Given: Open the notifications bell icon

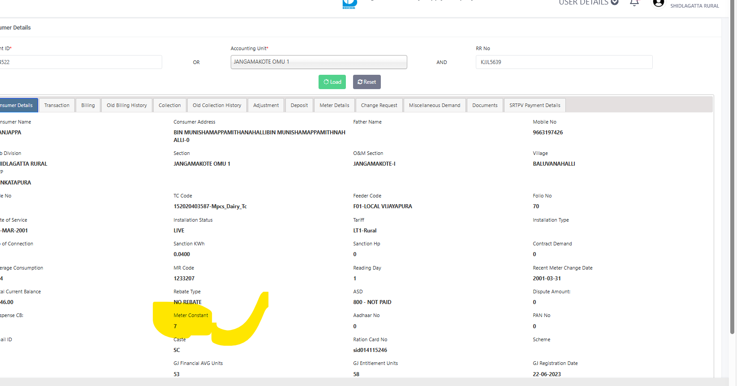Looking at the screenshot, I should pos(634,3).
